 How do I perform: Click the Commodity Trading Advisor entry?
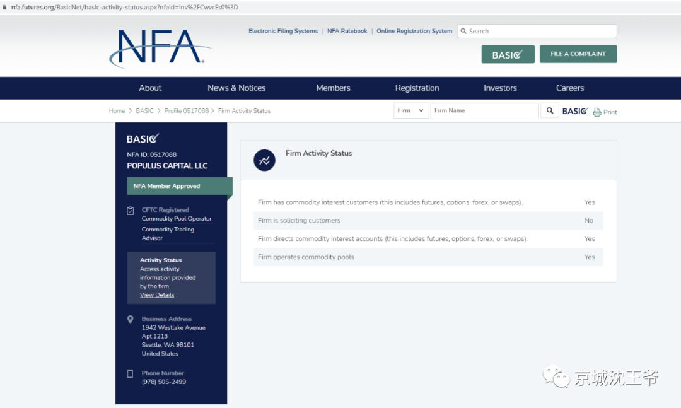(x=168, y=234)
